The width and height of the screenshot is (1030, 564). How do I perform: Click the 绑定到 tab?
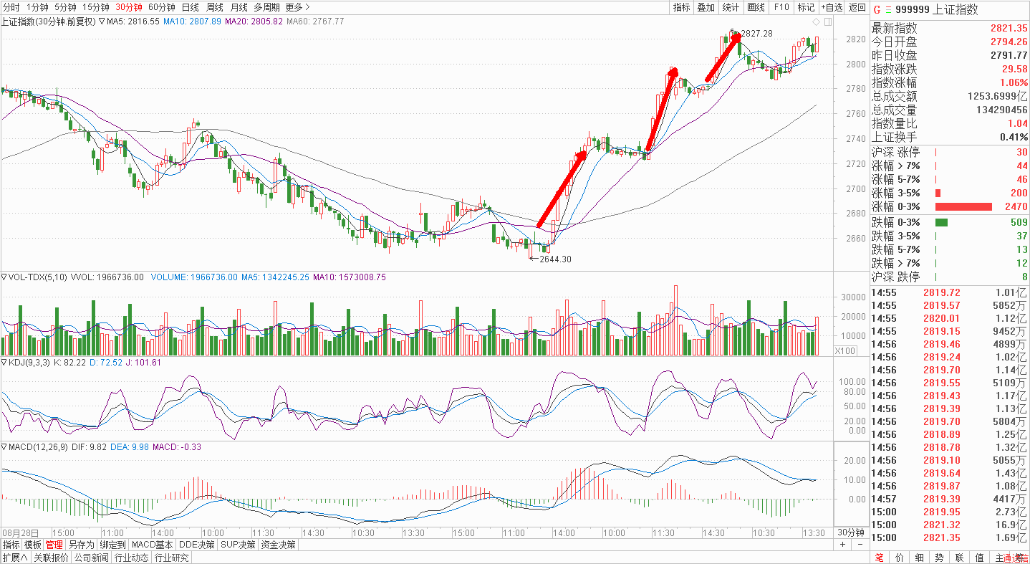[x=112, y=545]
